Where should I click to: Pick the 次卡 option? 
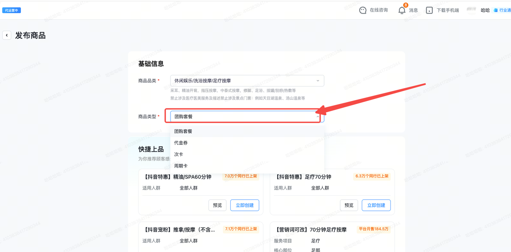point(247,154)
